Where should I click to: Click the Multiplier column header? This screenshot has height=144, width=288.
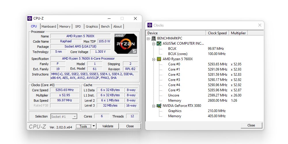click(x=238, y=33)
